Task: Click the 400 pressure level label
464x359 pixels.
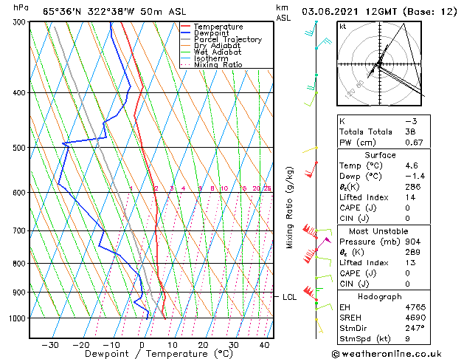Action: click(21, 93)
